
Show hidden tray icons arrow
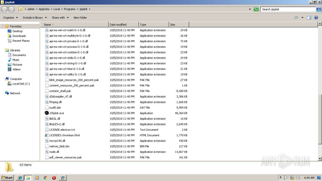(x=280, y=178)
